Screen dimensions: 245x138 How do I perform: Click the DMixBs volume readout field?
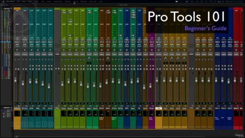[x=17, y=103]
